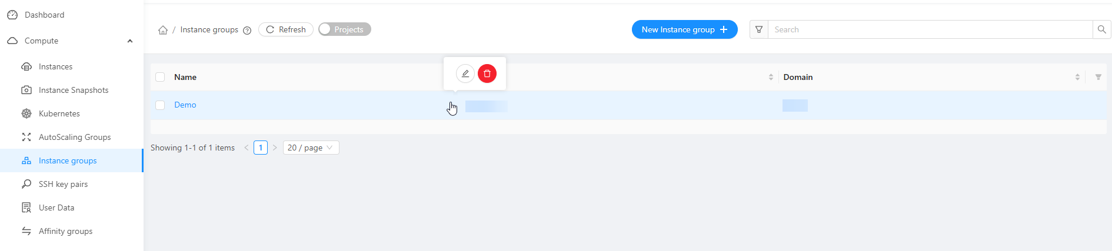Click the red delete trash icon

coord(487,73)
